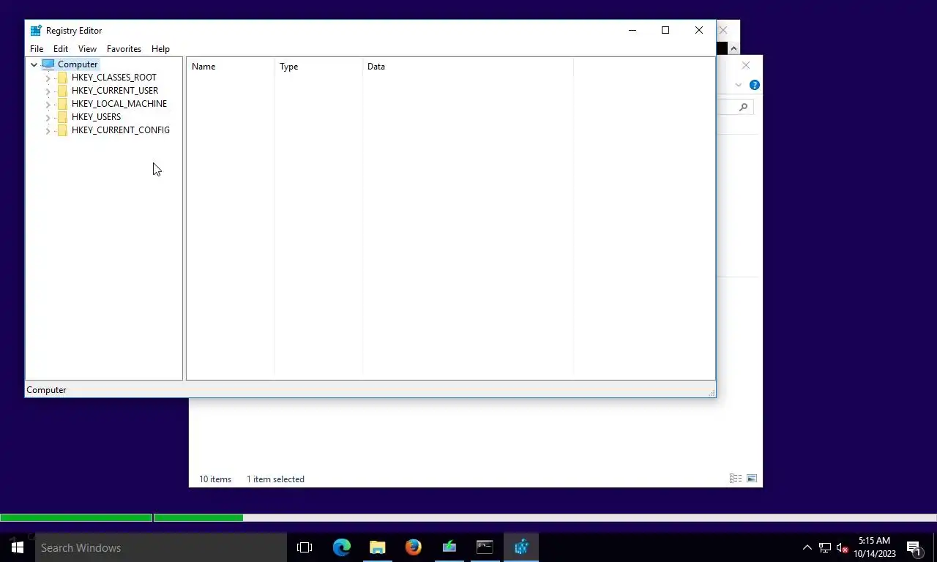Close the File Explorer window behind
Image resolution: width=937 pixels, height=562 pixels.
pos(746,66)
